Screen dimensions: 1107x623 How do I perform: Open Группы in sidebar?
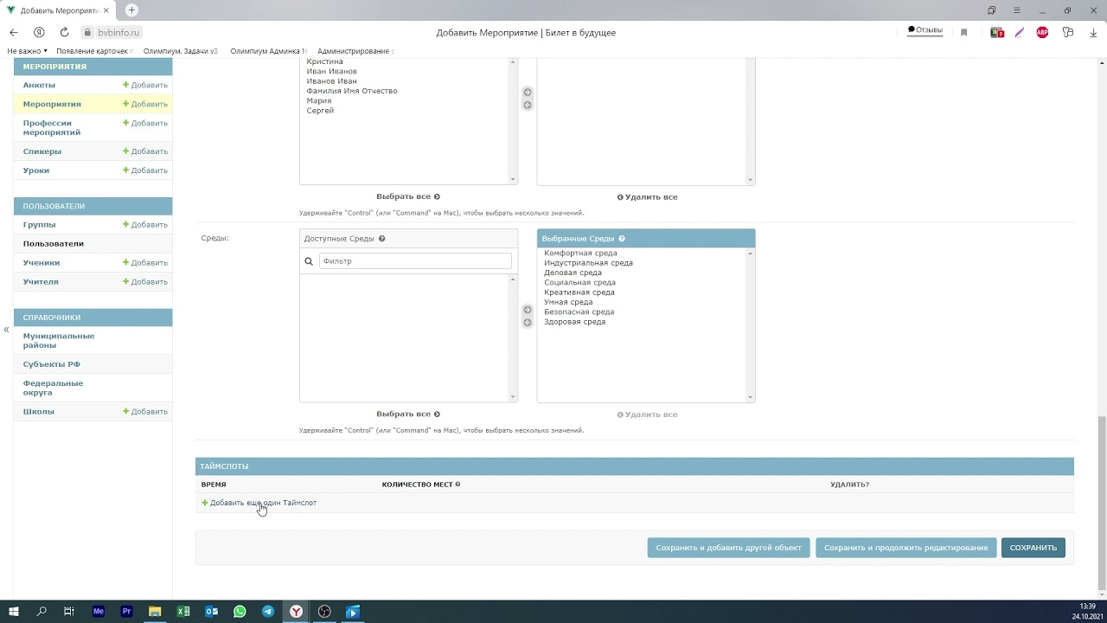pyautogui.click(x=39, y=225)
